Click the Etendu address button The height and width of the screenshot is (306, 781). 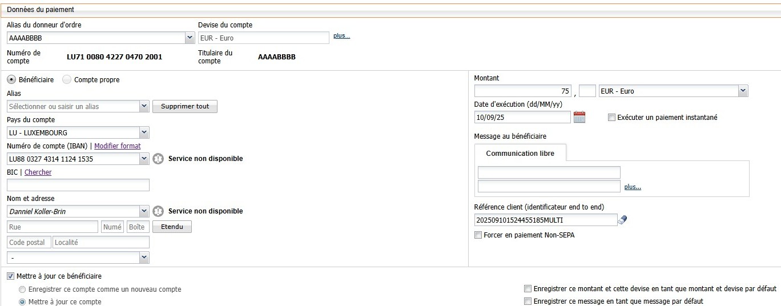point(172,227)
